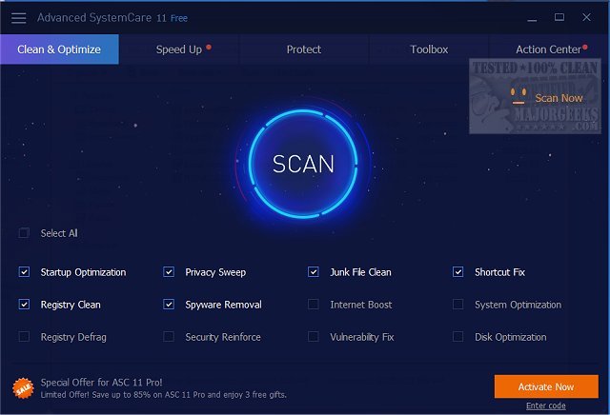Click the face status icon beside Scan Now
Image resolution: width=610 pixels, height=415 pixels.
pos(518,96)
